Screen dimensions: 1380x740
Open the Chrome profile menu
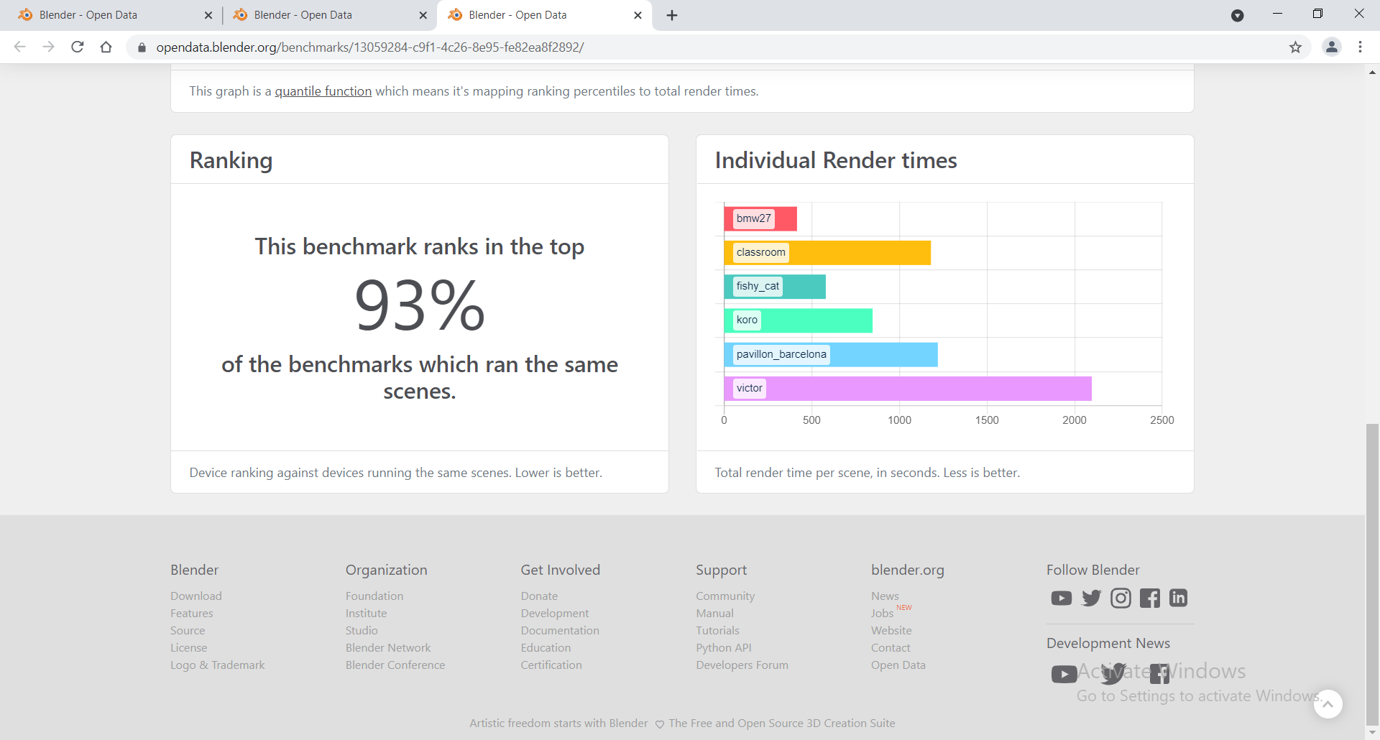(x=1332, y=47)
